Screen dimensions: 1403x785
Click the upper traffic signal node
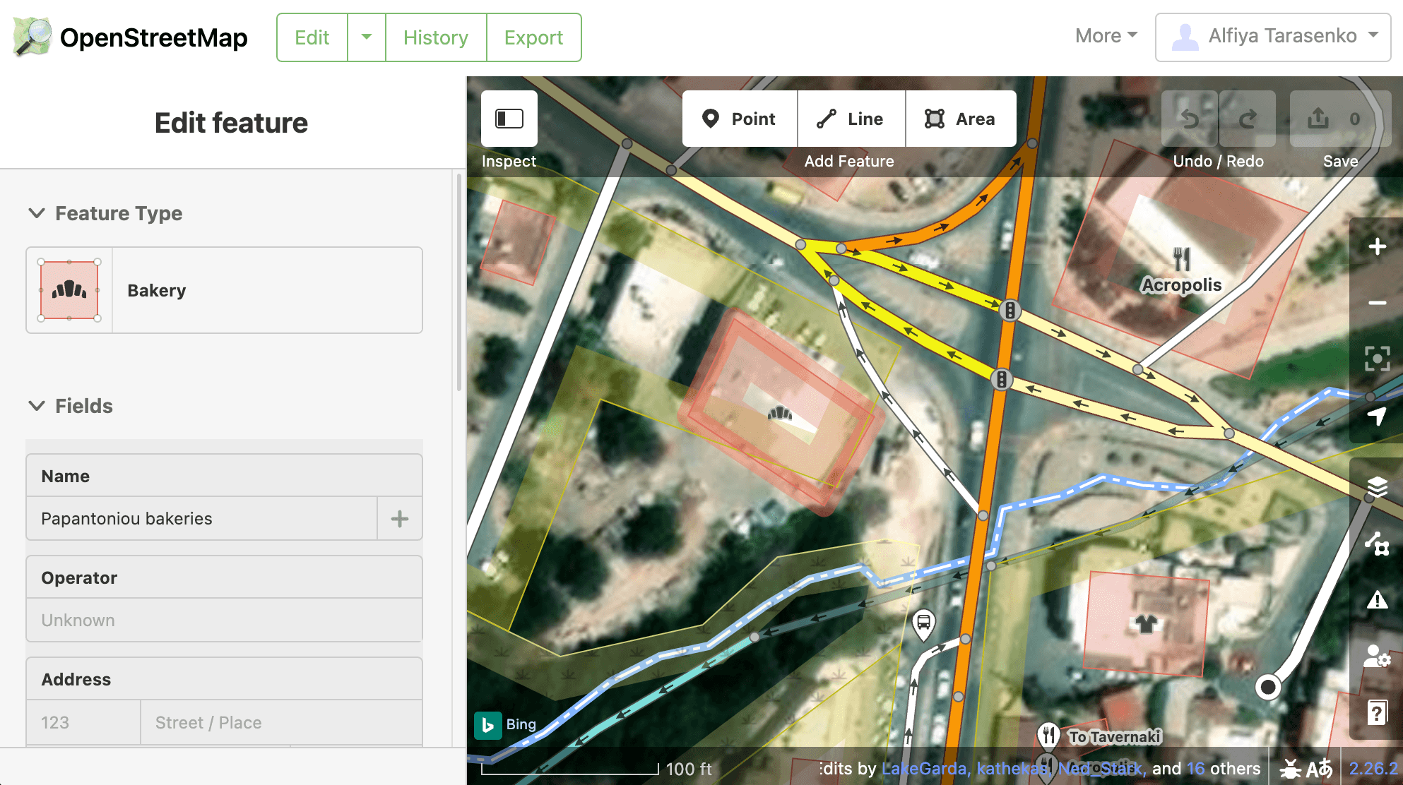pyautogui.click(x=1010, y=310)
